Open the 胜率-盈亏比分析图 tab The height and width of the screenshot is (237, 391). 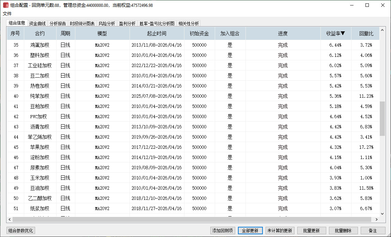pyautogui.click(x=157, y=23)
